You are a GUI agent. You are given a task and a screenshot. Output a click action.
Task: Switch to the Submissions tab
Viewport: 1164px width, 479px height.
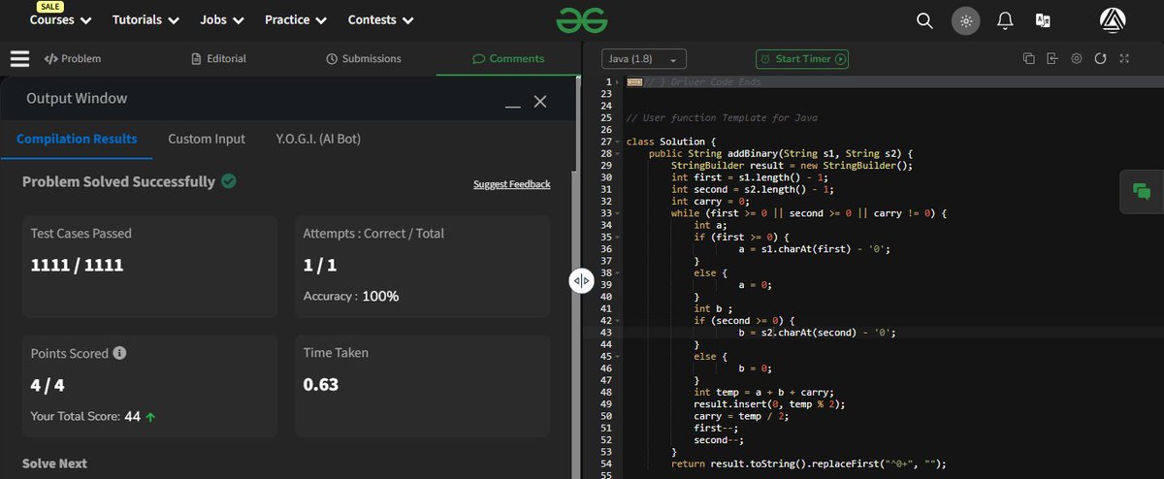[x=364, y=59]
